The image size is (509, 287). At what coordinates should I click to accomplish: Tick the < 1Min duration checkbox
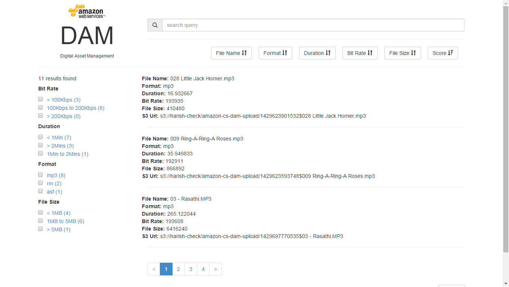pyautogui.click(x=40, y=137)
